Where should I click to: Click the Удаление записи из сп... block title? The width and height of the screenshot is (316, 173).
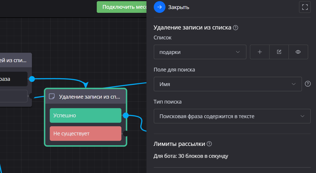pyautogui.click(x=89, y=97)
